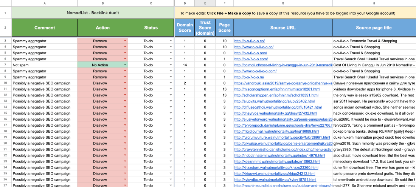The height and width of the screenshot is (187, 416).
Task: Click the Source URL header cell
Action: (283, 28)
